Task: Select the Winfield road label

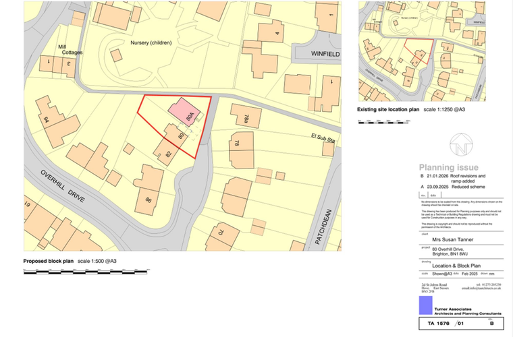Action: point(317,53)
